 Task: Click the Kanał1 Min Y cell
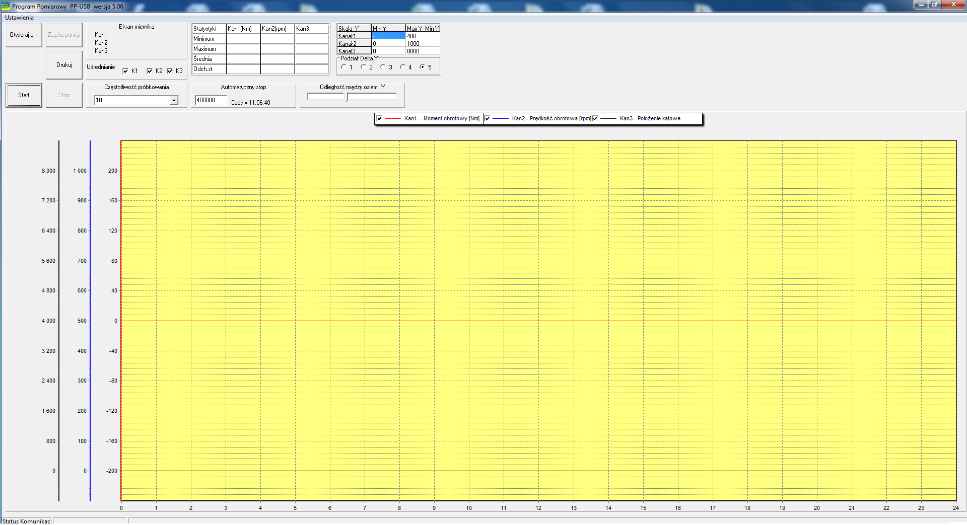[388, 36]
